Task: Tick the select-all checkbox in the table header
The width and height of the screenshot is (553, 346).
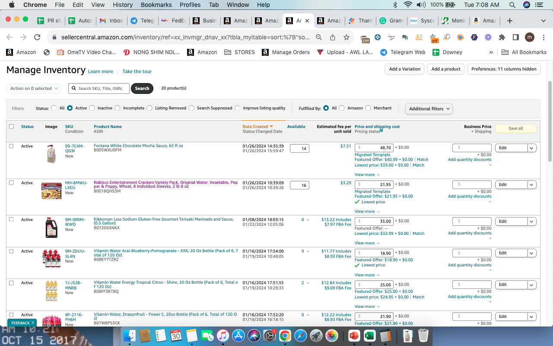Action: click(11, 126)
